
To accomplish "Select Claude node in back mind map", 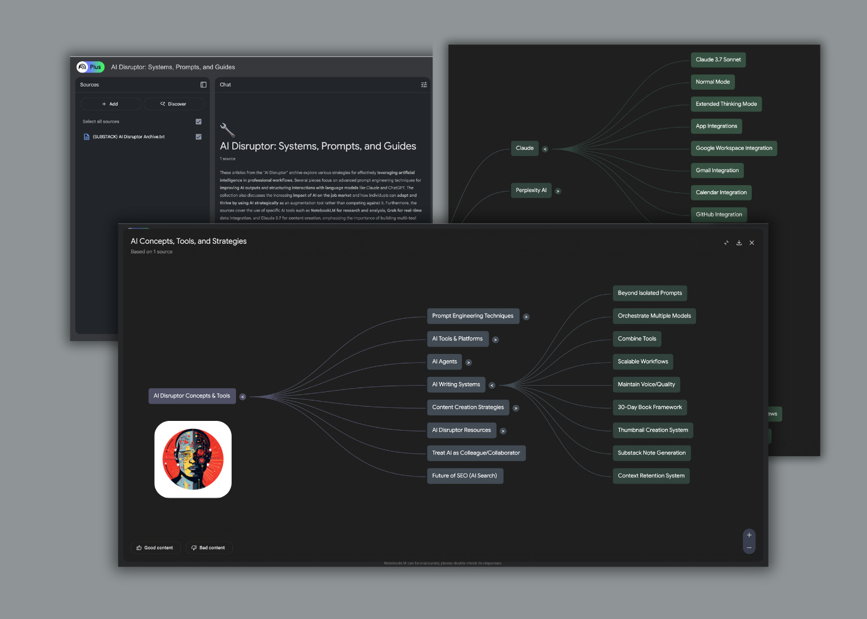I will pyautogui.click(x=525, y=149).
